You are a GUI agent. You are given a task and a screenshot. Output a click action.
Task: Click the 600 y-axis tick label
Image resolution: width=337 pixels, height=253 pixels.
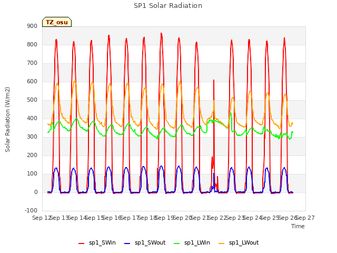click(32, 82)
